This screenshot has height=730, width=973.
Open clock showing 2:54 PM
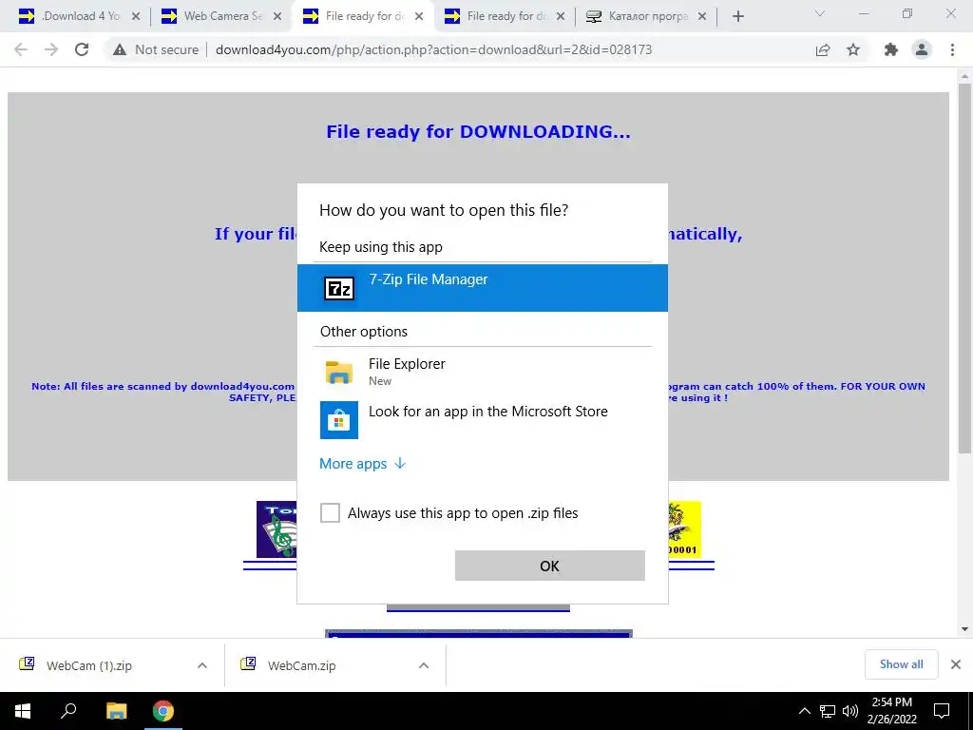(x=891, y=711)
